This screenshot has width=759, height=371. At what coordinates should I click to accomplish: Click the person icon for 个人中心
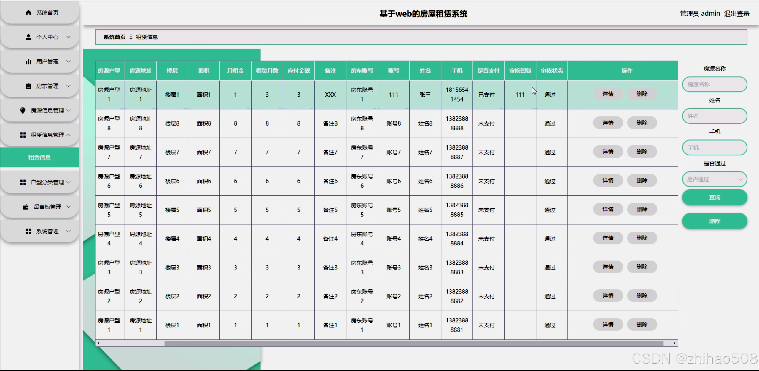(x=28, y=37)
